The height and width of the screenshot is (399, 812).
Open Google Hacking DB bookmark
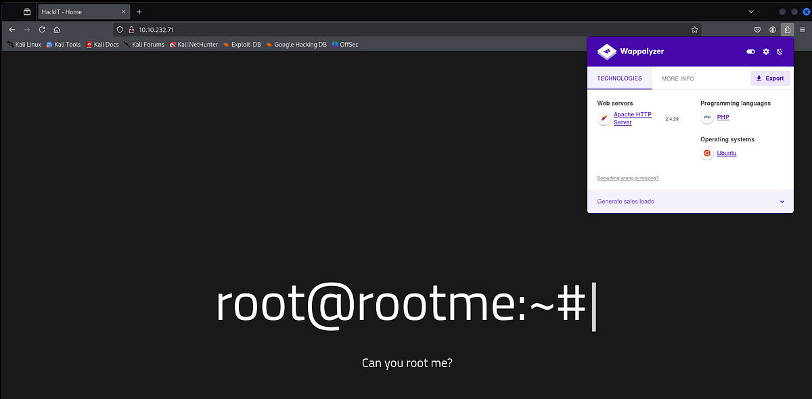click(297, 45)
